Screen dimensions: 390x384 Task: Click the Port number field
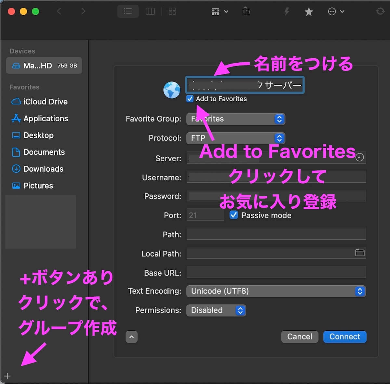tap(205, 215)
